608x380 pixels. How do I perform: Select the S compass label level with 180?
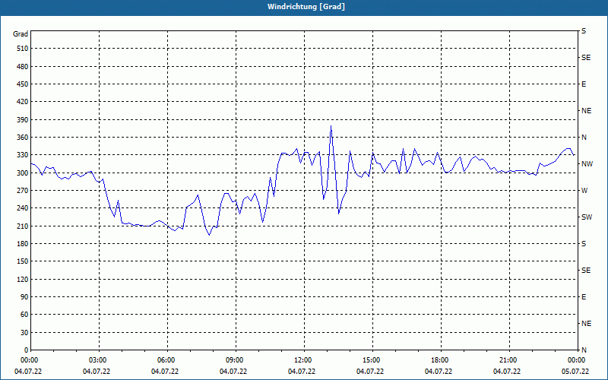[584, 244]
